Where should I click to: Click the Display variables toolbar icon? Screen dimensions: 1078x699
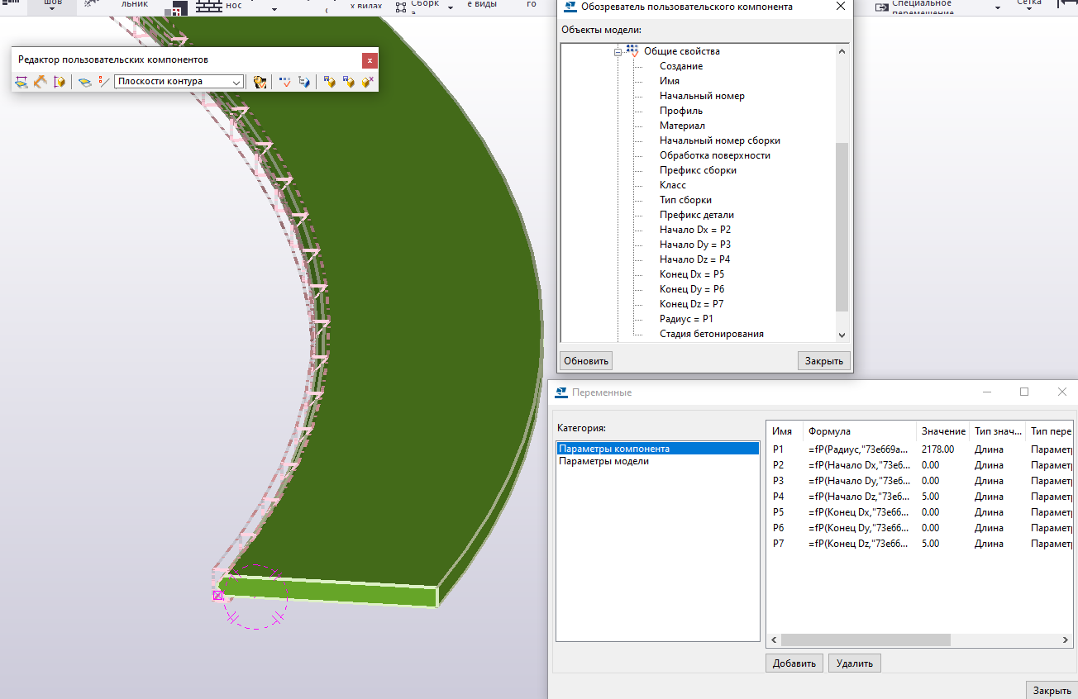pyautogui.click(x=285, y=82)
